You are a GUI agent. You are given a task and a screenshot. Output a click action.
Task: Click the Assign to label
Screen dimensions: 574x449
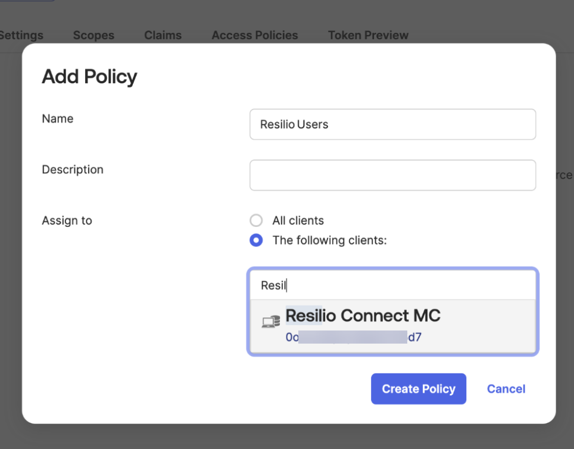(x=67, y=220)
